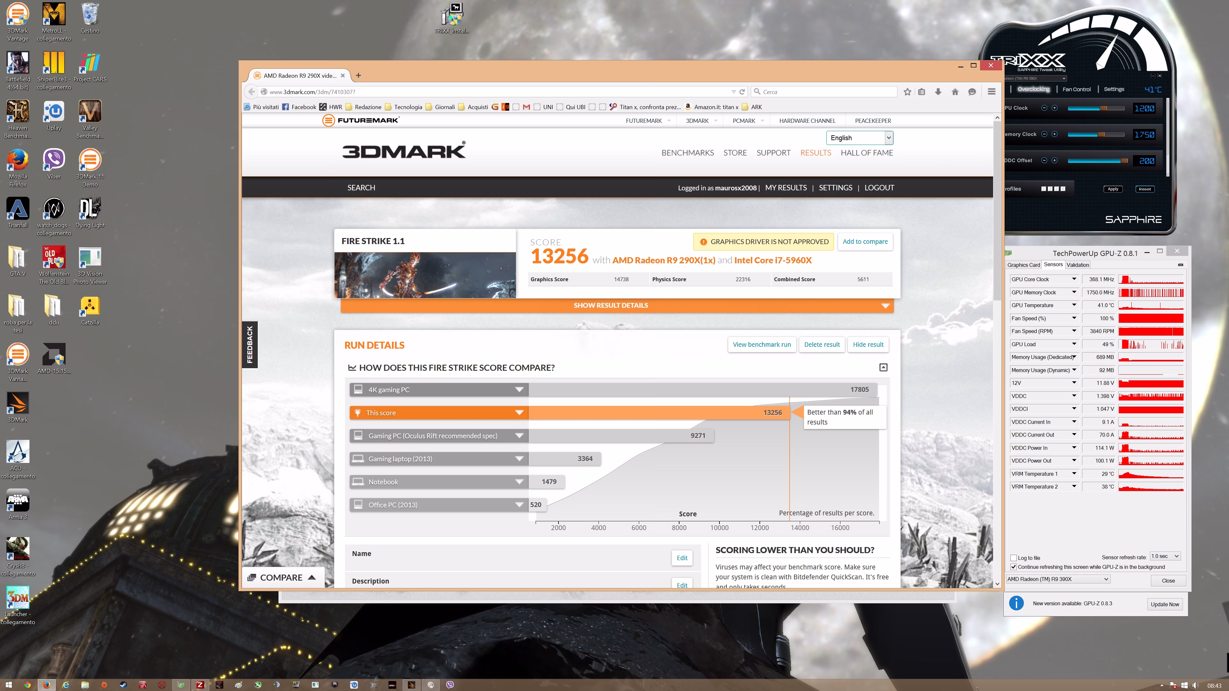Image resolution: width=1229 pixels, height=691 pixels.
Task: Click Add to compare button
Action: [x=865, y=241]
